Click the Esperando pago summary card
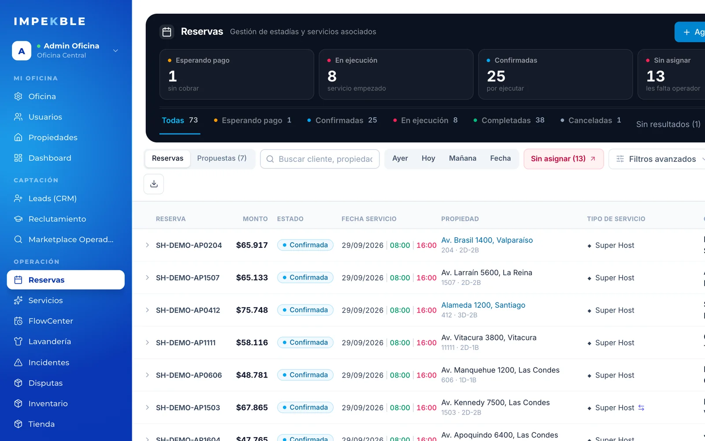 click(237, 74)
